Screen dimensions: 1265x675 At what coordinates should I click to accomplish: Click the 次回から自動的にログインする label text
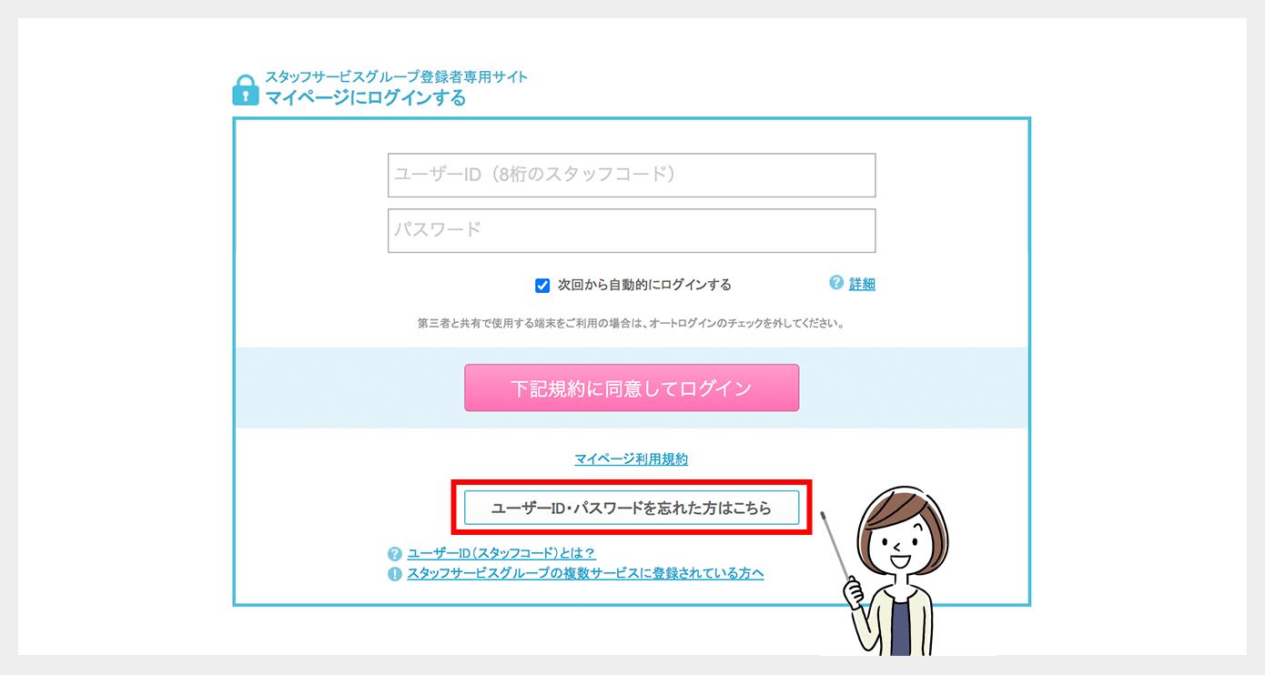click(644, 285)
